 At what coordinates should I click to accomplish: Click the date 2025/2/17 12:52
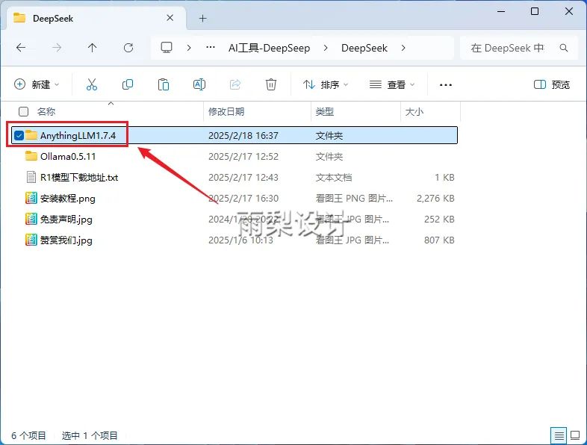[243, 157]
